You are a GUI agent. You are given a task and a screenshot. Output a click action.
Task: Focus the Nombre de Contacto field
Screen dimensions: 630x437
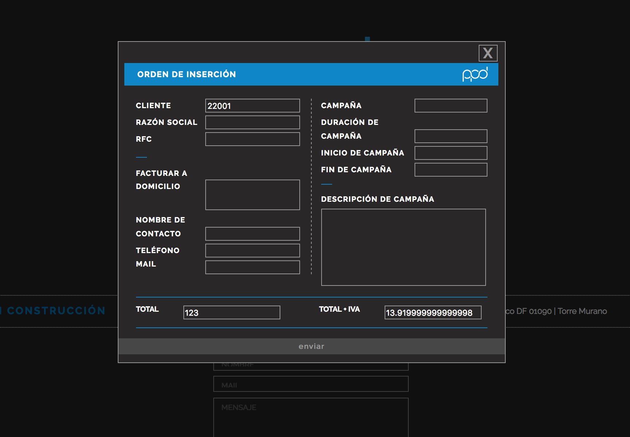[x=252, y=234]
